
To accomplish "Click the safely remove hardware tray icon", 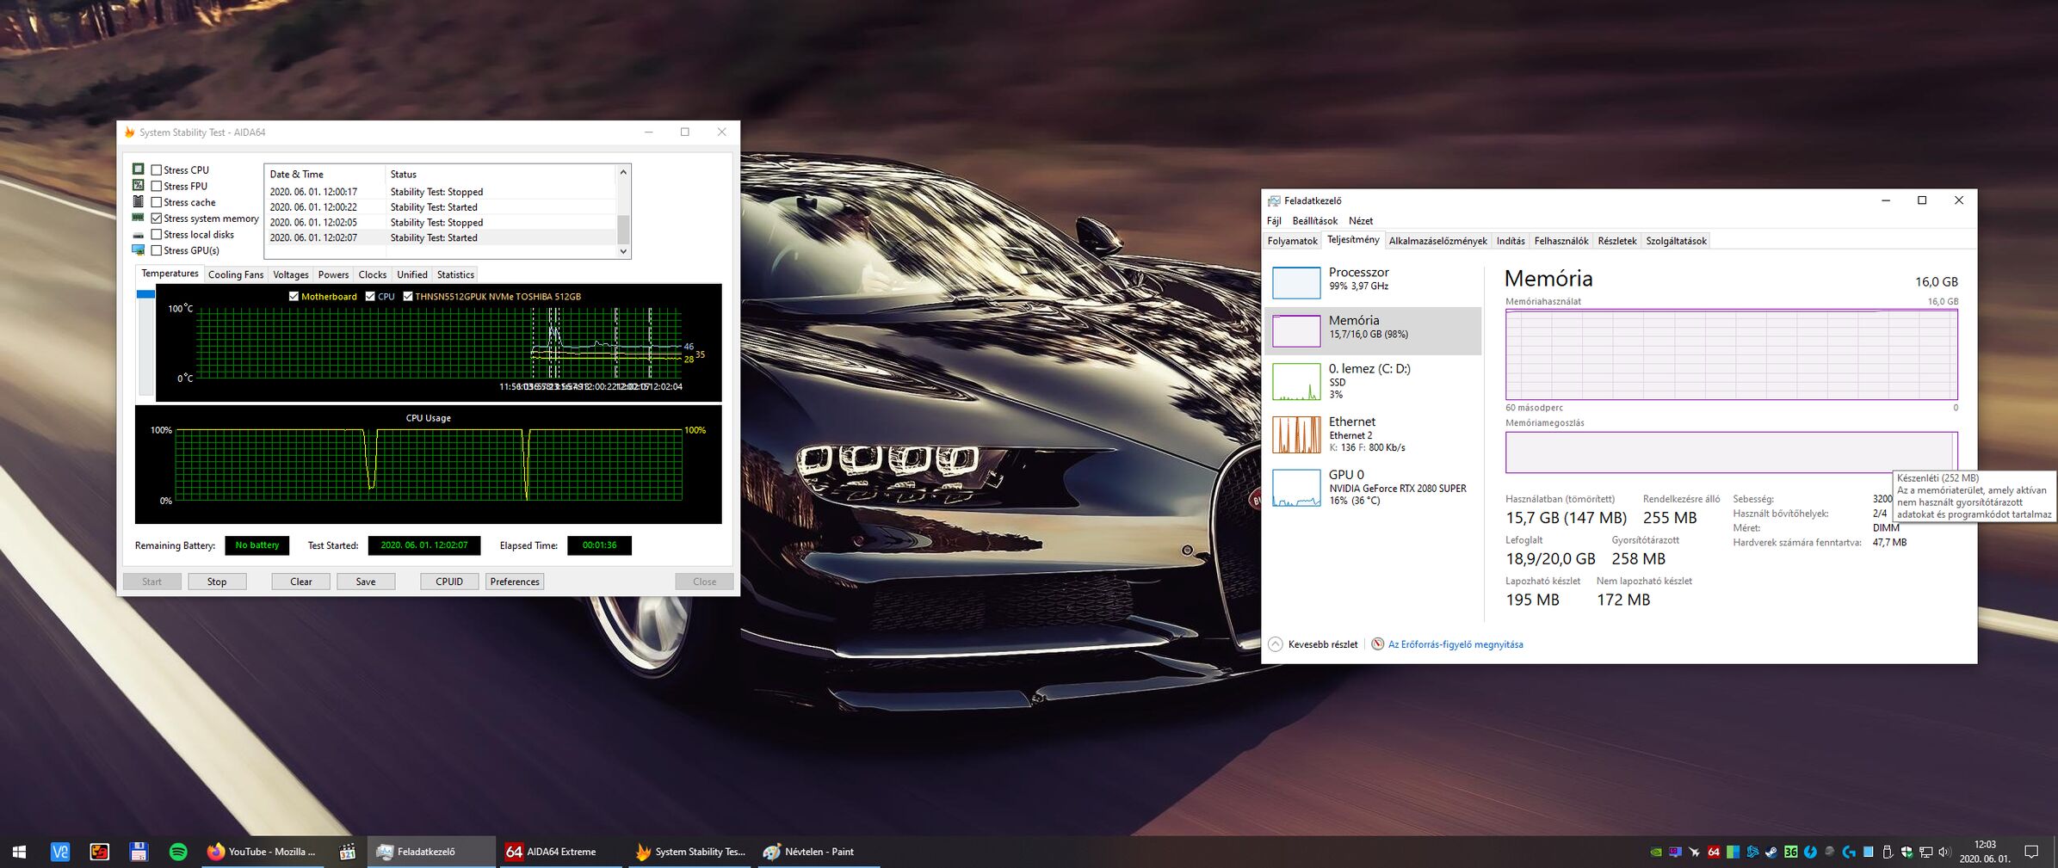I will pos(1888,852).
